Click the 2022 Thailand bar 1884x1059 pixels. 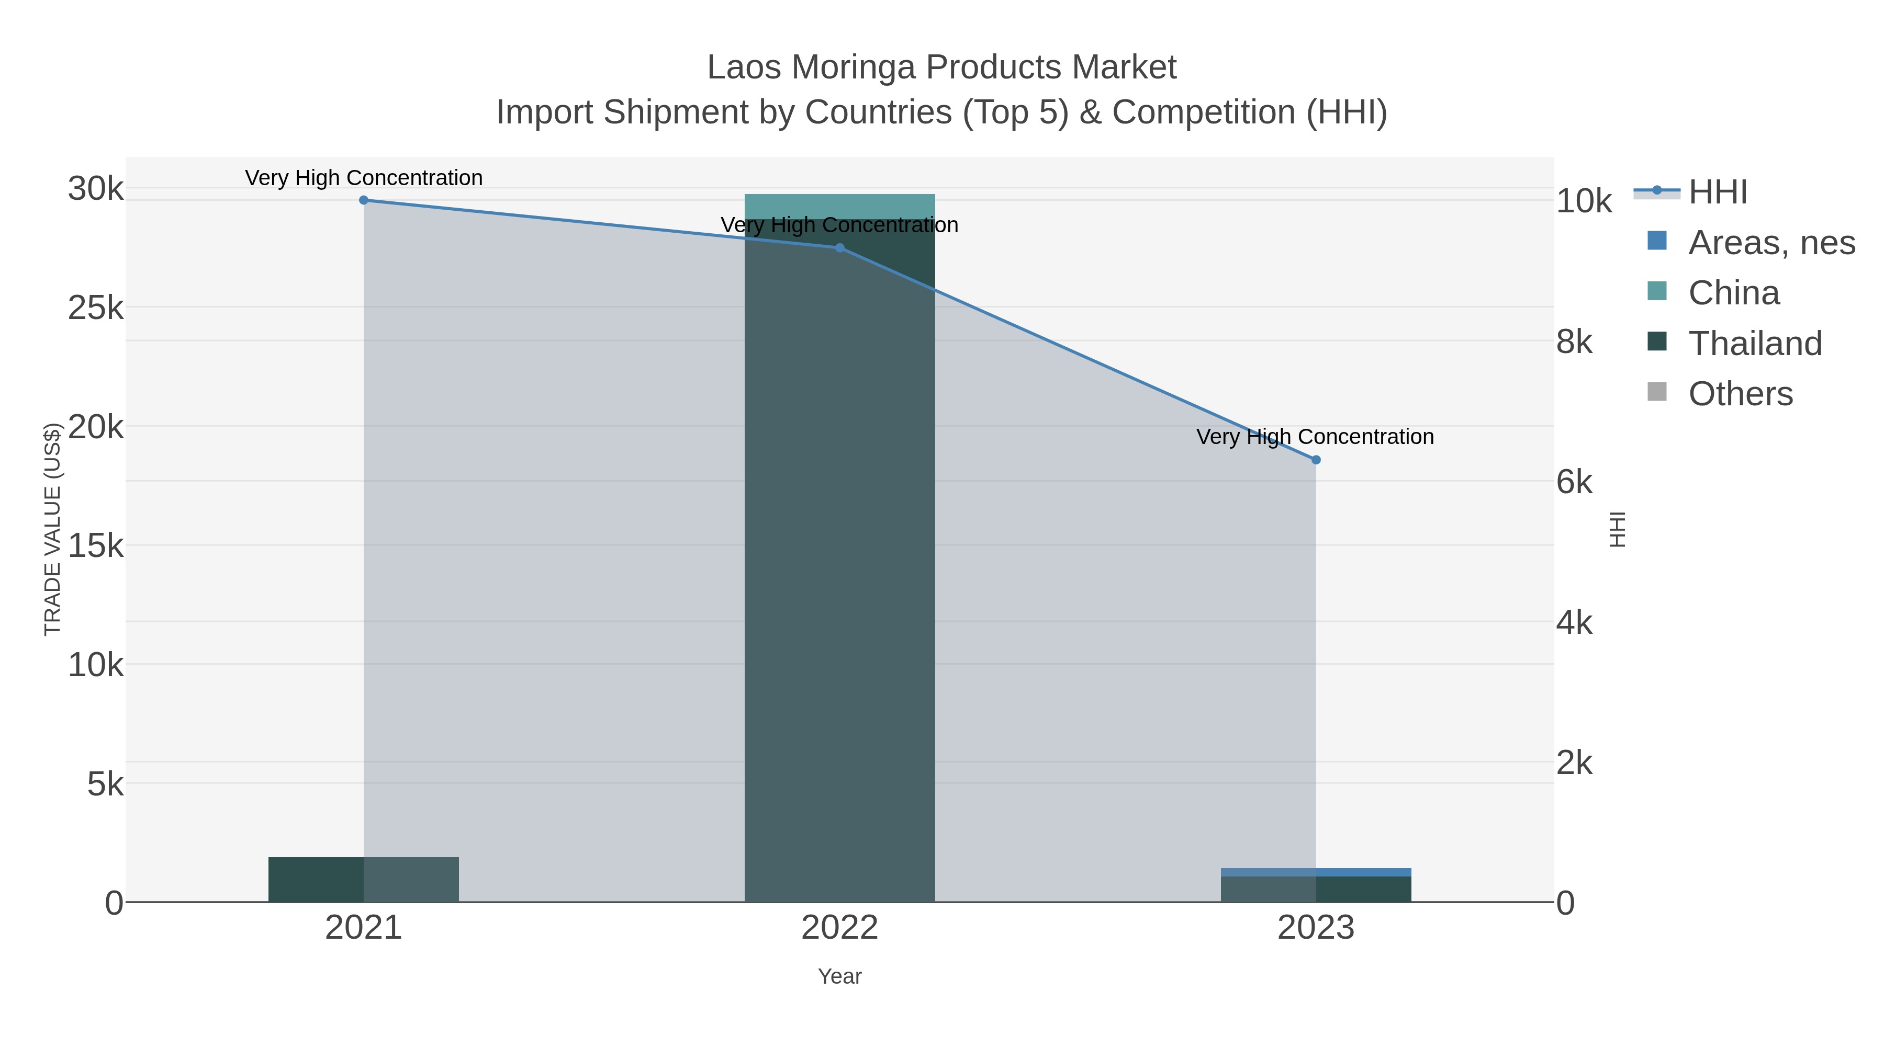pos(839,560)
